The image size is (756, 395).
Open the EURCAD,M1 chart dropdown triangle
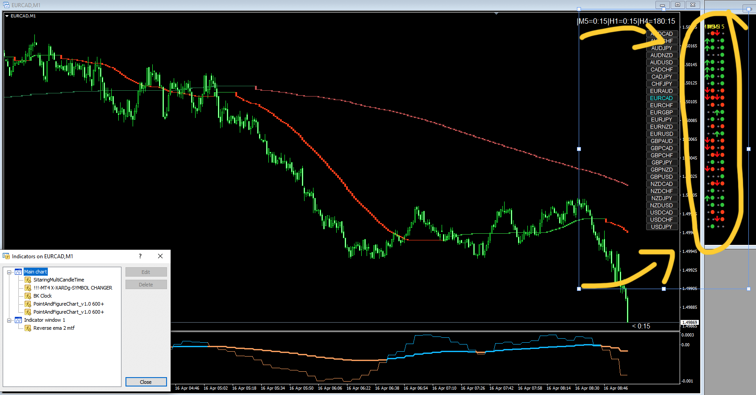pos(7,16)
